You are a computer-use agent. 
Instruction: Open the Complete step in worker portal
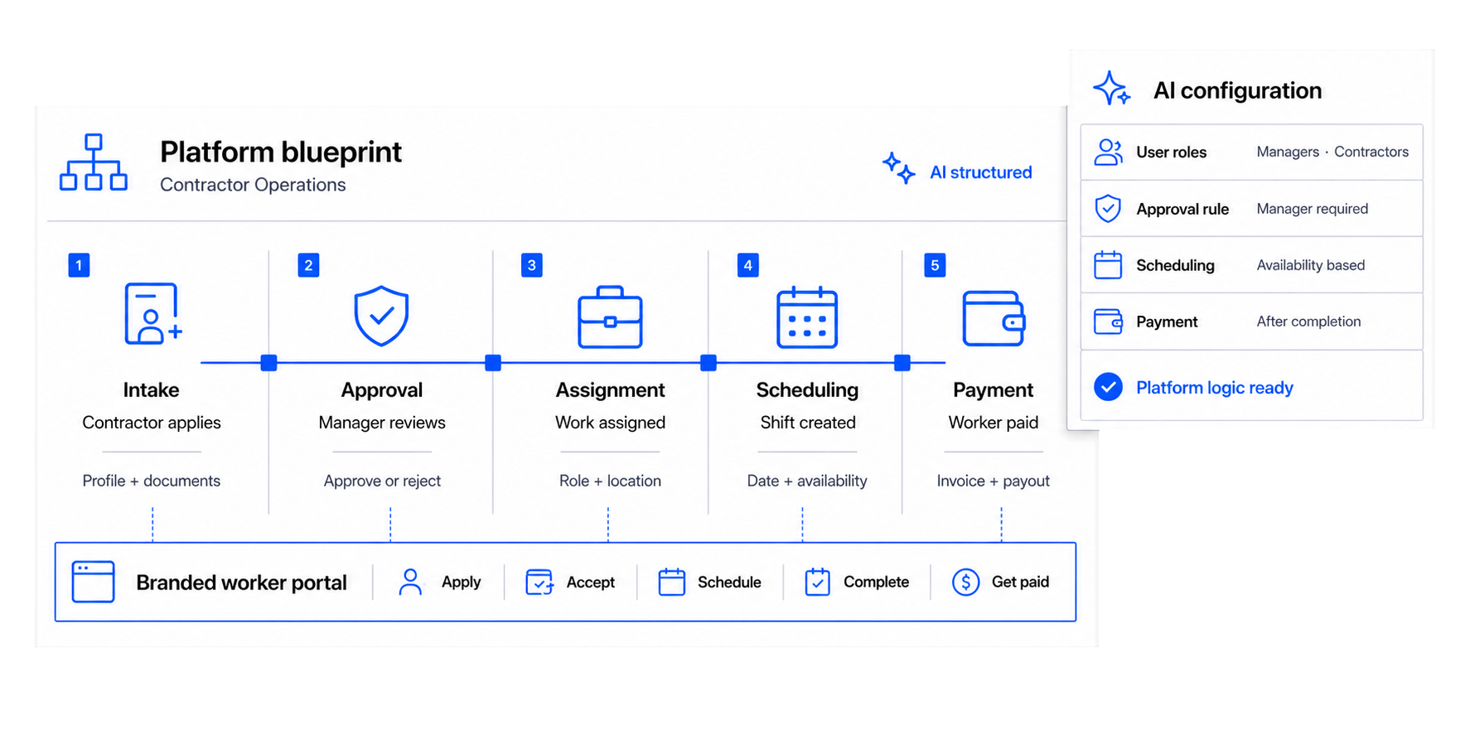coord(857,582)
